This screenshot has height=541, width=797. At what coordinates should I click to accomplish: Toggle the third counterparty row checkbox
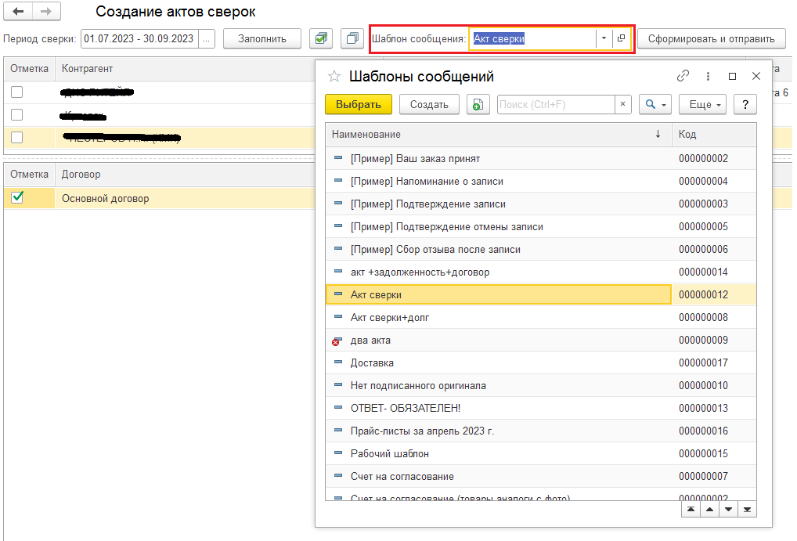17,138
